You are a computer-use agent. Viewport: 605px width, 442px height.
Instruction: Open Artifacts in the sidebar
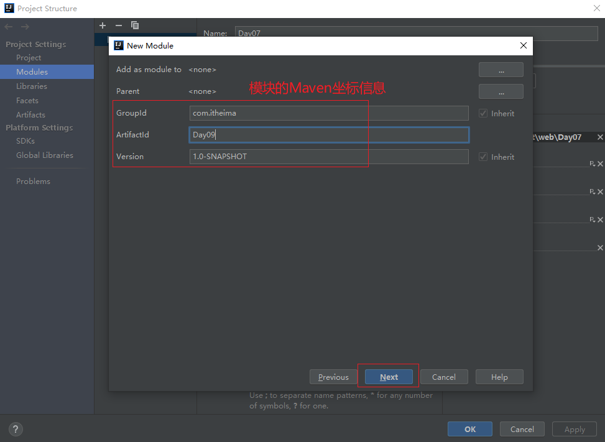pyautogui.click(x=30, y=115)
